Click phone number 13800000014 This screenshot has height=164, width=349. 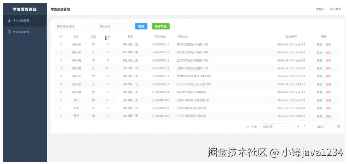pos(160,53)
